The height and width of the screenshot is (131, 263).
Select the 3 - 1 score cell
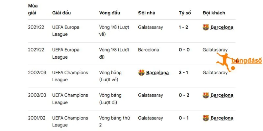click(x=183, y=73)
